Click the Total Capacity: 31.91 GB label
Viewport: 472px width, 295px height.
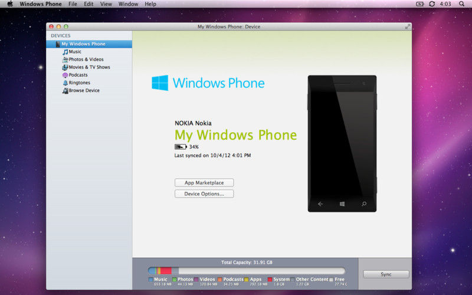pyautogui.click(x=247, y=263)
